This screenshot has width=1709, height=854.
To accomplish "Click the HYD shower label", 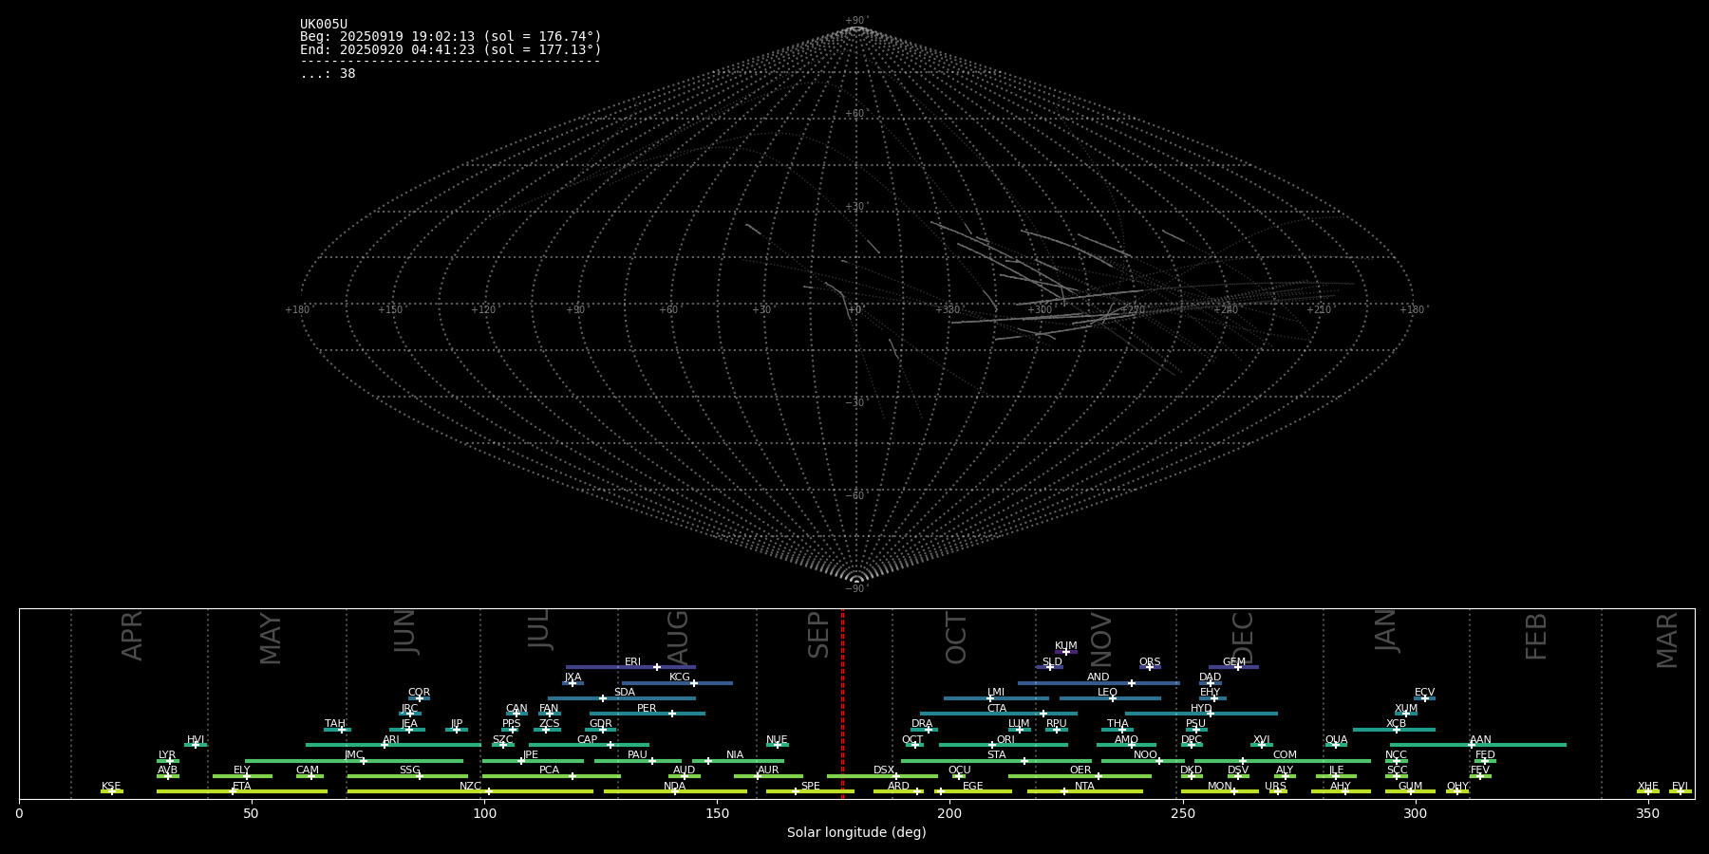I will coord(1201,709).
